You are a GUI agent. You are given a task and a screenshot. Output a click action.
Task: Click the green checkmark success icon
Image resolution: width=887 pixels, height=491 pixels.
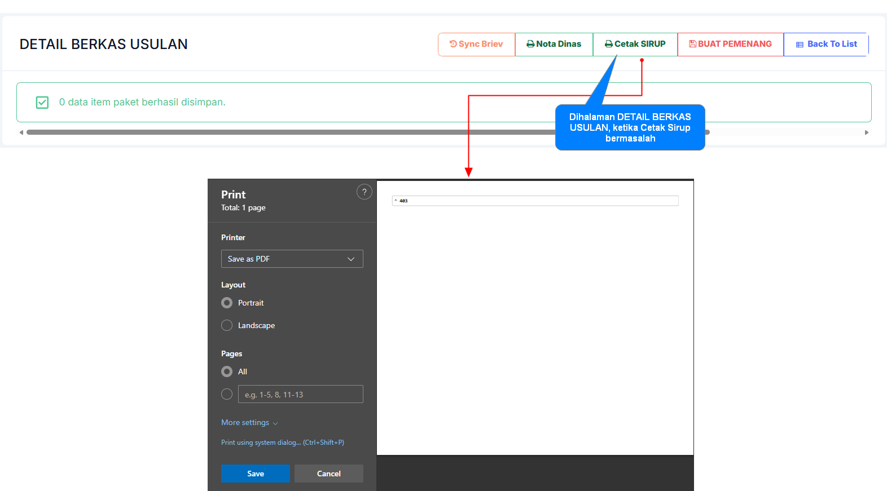click(42, 102)
